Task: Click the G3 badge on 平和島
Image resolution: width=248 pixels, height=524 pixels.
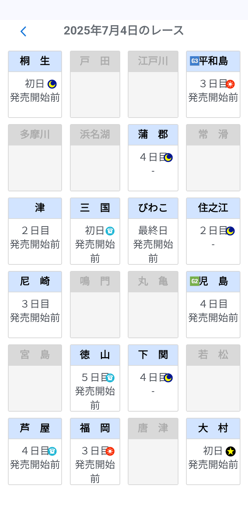Action: pyautogui.click(x=194, y=61)
